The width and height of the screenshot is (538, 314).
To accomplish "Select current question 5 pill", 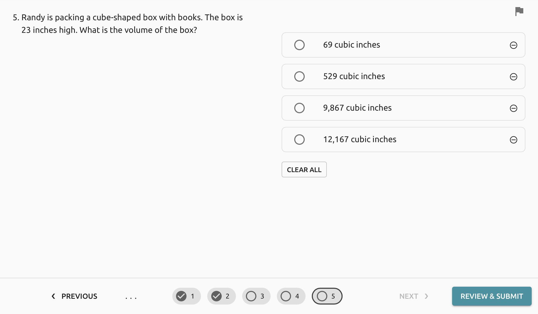I will pyautogui.click(x=327, y=296).
